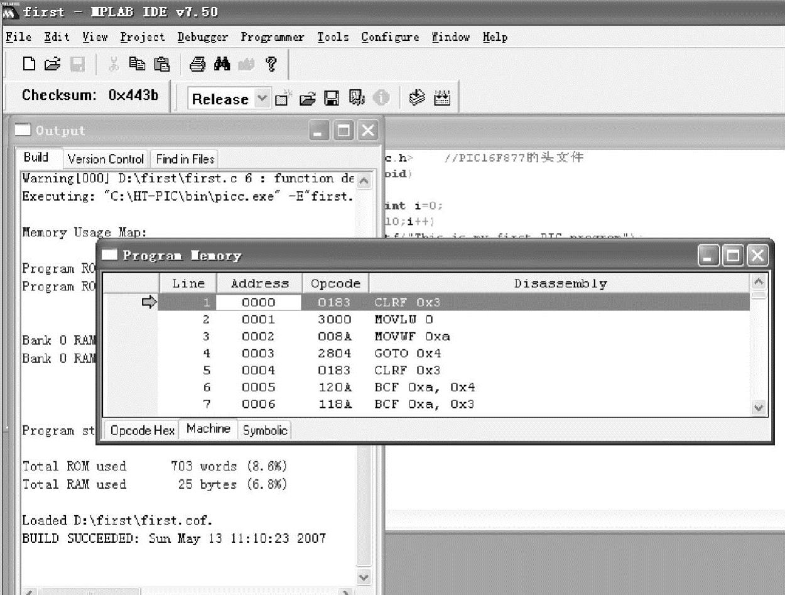The width and height of the screenshot is (785, 595).
Task: Select the Symbolic tab in Program Memory
Action: 265,430
